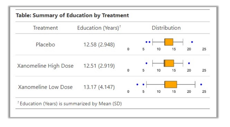Click the table title Summary of Education

(x=72, y=15)
